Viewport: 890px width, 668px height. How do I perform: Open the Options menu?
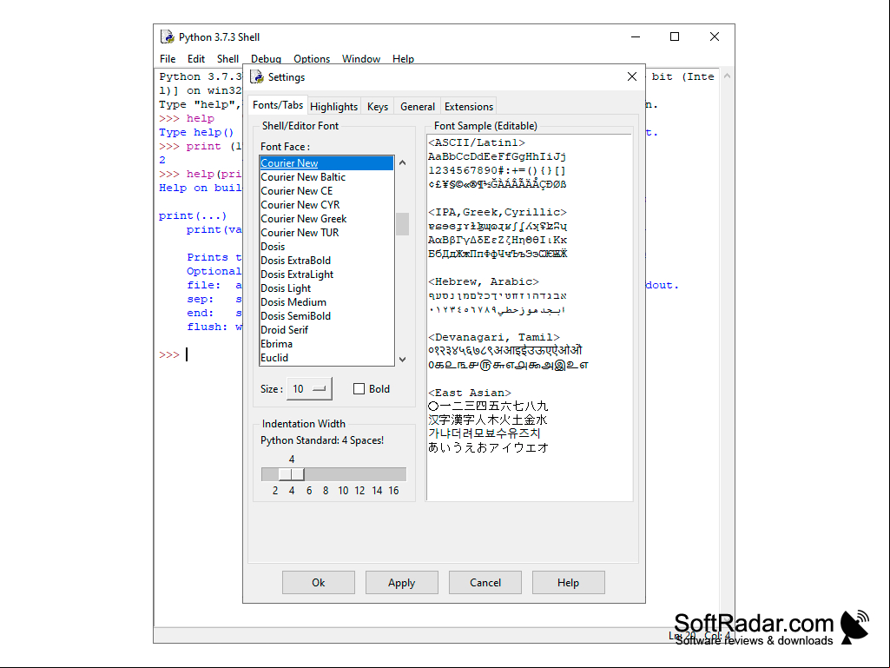click(x=312, y=58)
